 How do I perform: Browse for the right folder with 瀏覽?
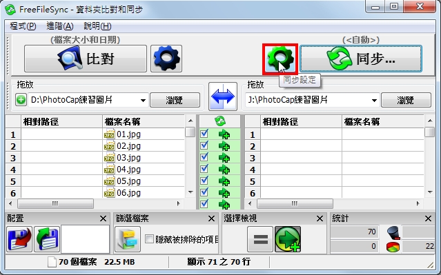(406, 100)
